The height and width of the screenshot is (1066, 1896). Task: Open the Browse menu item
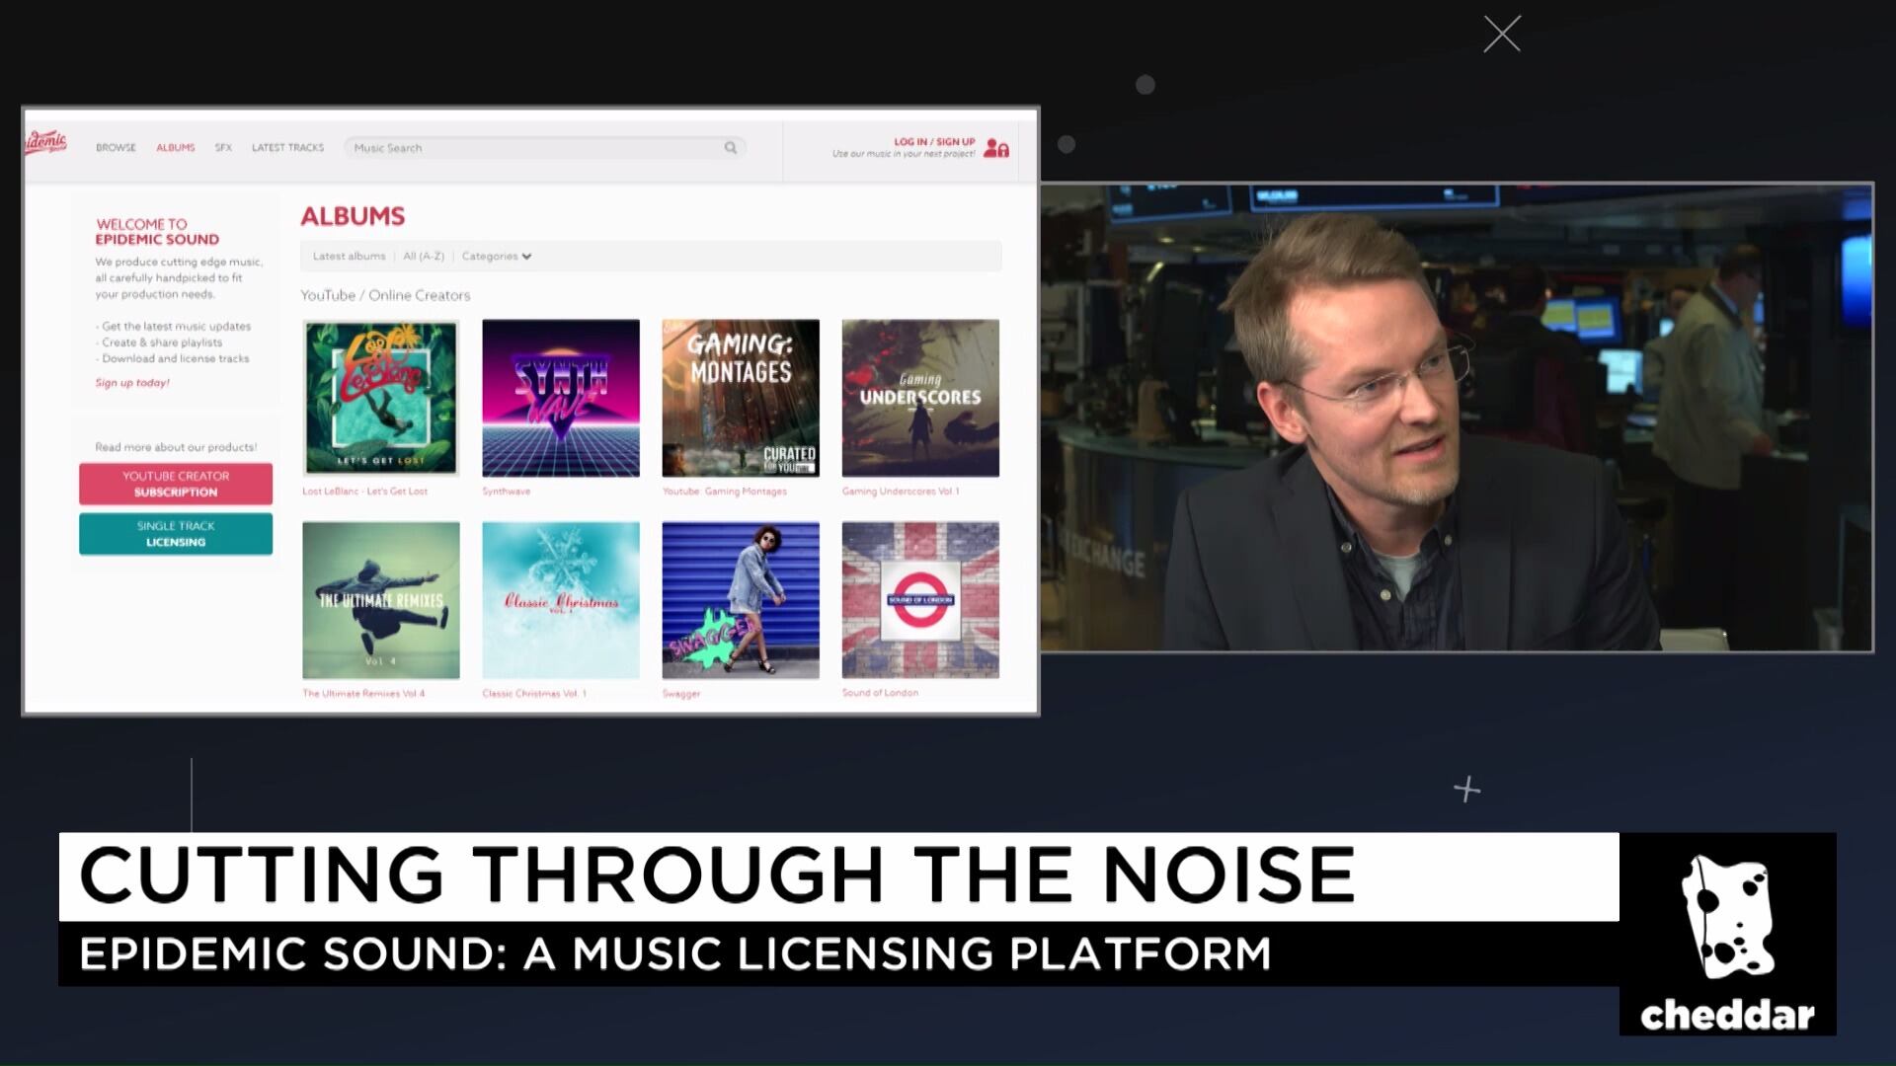pos(116,148)
